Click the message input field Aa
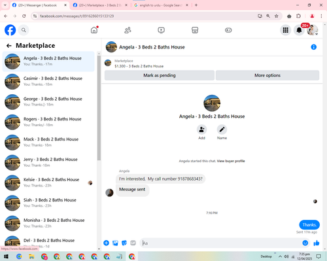Image resolution: width=327 pixels, height=261 pixels. click(220, 243)
